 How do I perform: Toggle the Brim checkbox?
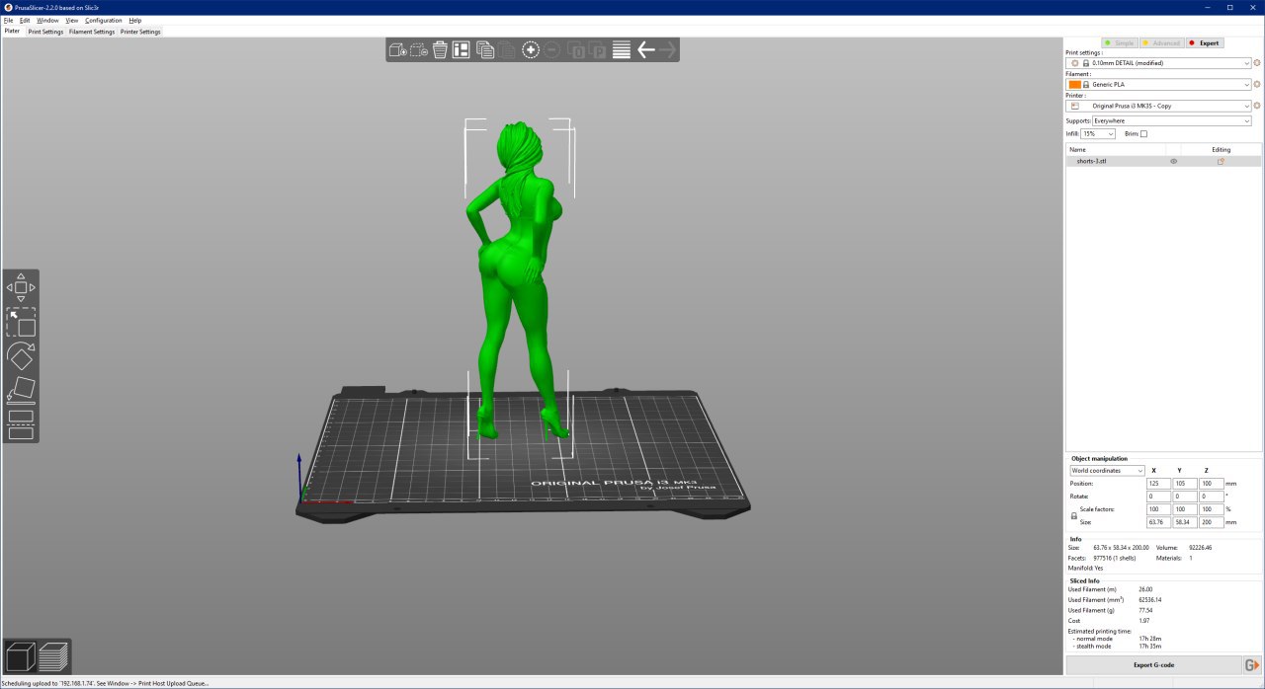(x=1143, y=133)
